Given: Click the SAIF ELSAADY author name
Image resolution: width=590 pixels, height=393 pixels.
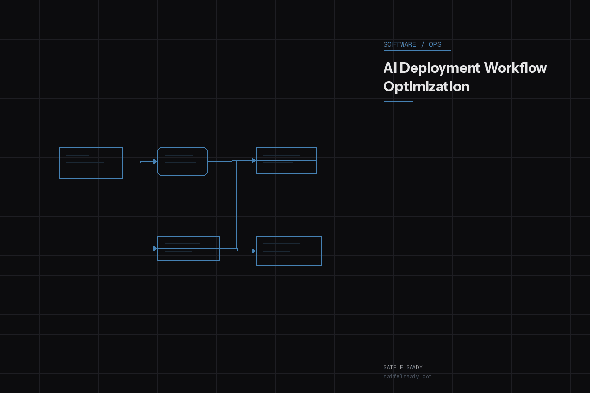Looking at the screenshot, I should click(x=403, y=367).
